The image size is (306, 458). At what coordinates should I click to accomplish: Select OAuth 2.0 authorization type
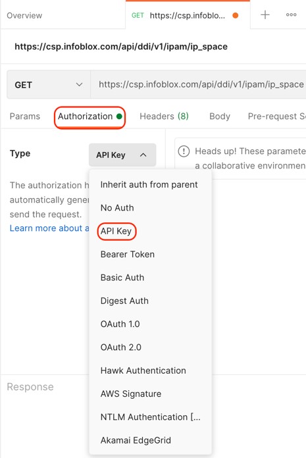point(121,347)
